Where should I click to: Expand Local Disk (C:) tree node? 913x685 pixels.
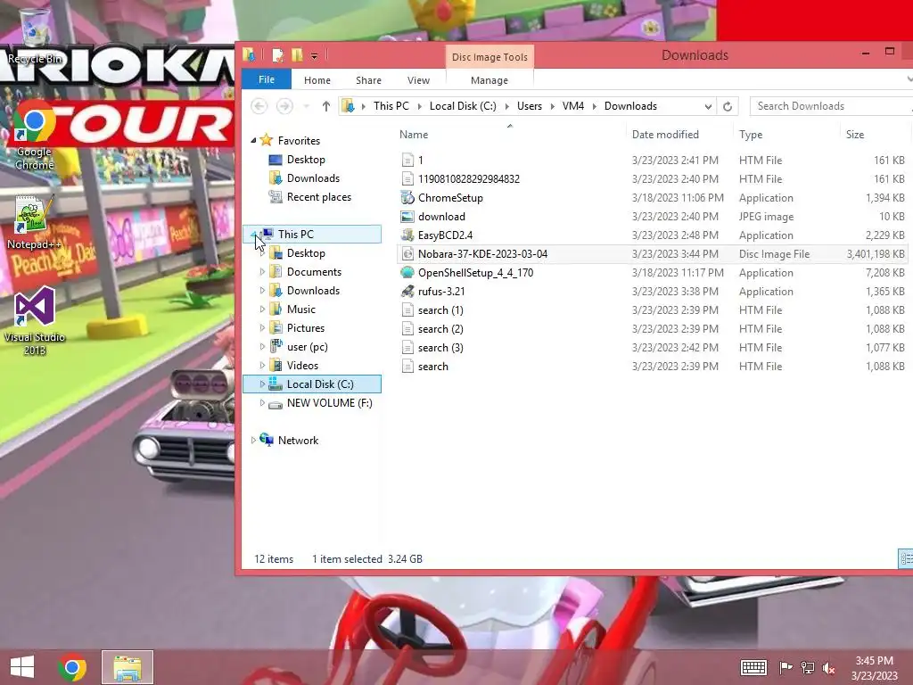[x=262, y=384]
